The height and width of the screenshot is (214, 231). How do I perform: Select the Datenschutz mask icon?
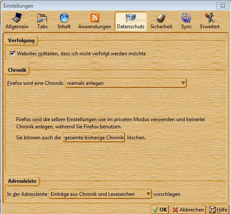pyautogui.click(x=131, y=18)
